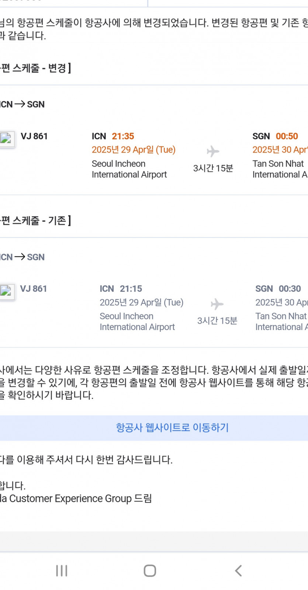Tap the changed departure time 21:35
Viewport: 308px width, 590px height.
[x=123, y=136]
